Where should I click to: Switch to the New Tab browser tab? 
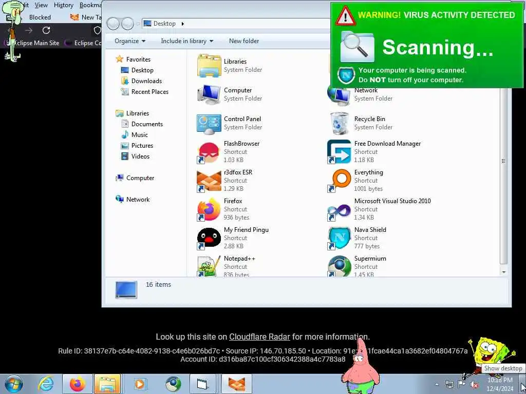pyautogui.click(x=86, y=17)
